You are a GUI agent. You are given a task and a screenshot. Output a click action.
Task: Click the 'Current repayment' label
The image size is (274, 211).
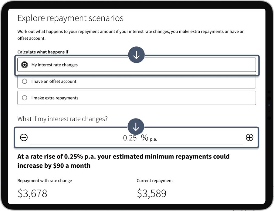pyautogui.click(x=155, y=181)
